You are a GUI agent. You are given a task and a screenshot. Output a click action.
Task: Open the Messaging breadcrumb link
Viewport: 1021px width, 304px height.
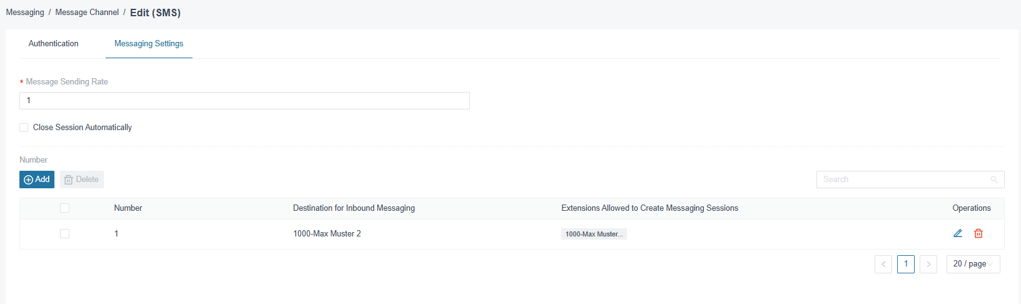pyautogui.click(x=25, y=13)
